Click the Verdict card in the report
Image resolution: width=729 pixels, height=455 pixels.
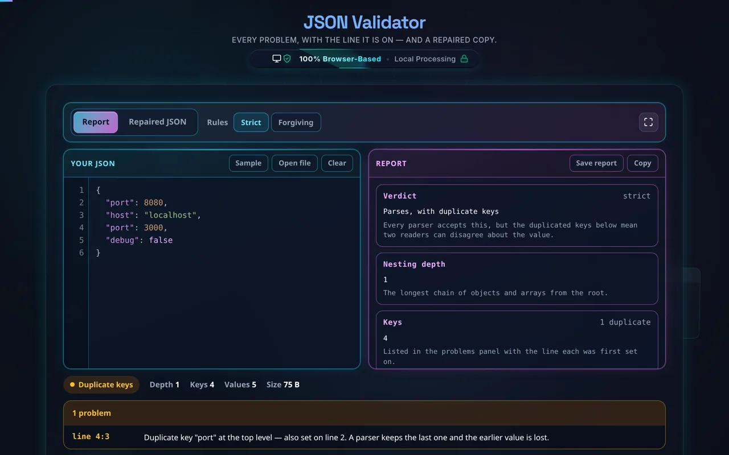(517, 215)
